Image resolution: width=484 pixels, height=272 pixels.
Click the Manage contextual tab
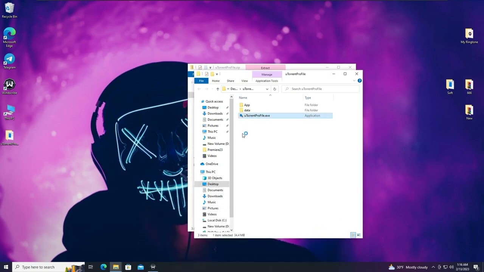click(x=267, y=74)
